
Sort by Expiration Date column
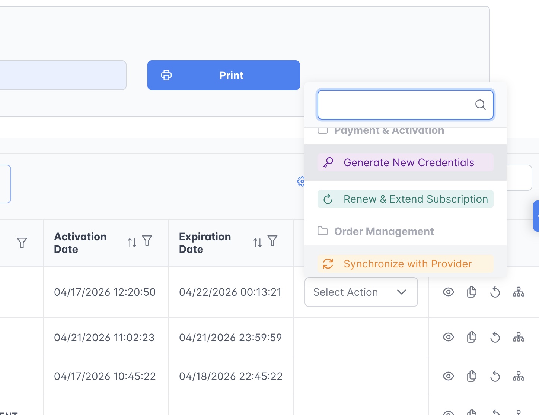pyautogui.click(x=258, y=243)
